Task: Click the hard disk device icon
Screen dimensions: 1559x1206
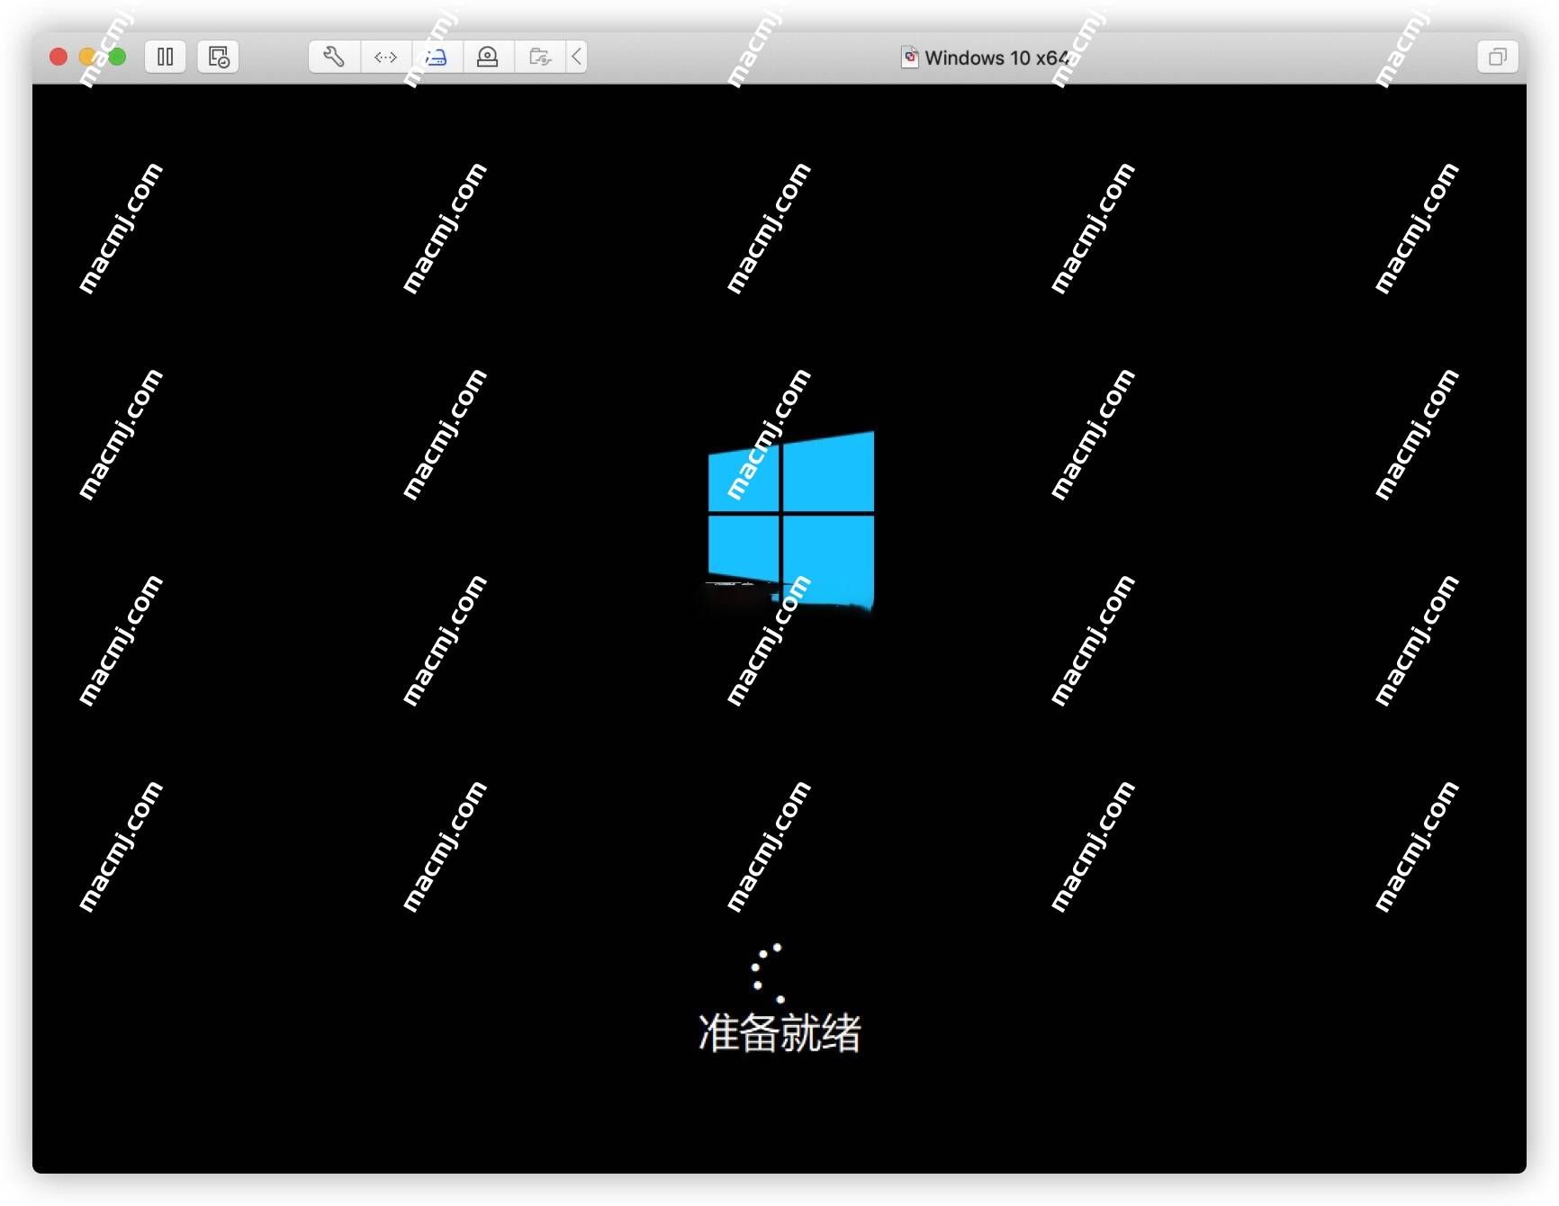Action: [437, 57]
